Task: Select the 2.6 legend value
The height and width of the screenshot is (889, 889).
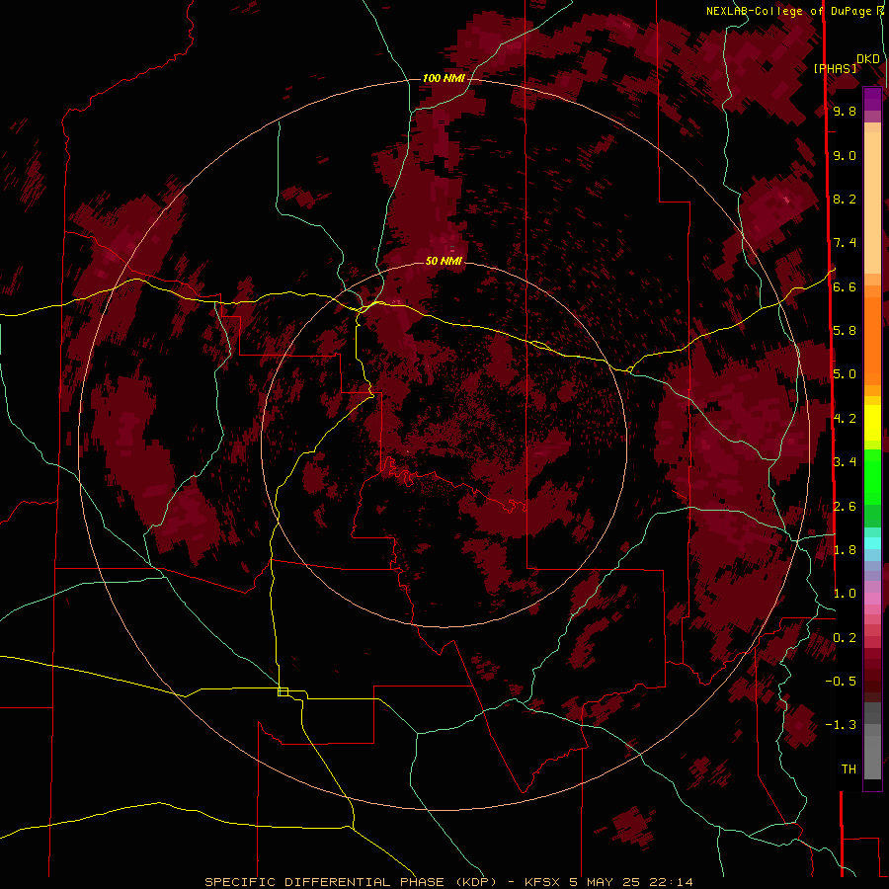Action: coord(845,507)
